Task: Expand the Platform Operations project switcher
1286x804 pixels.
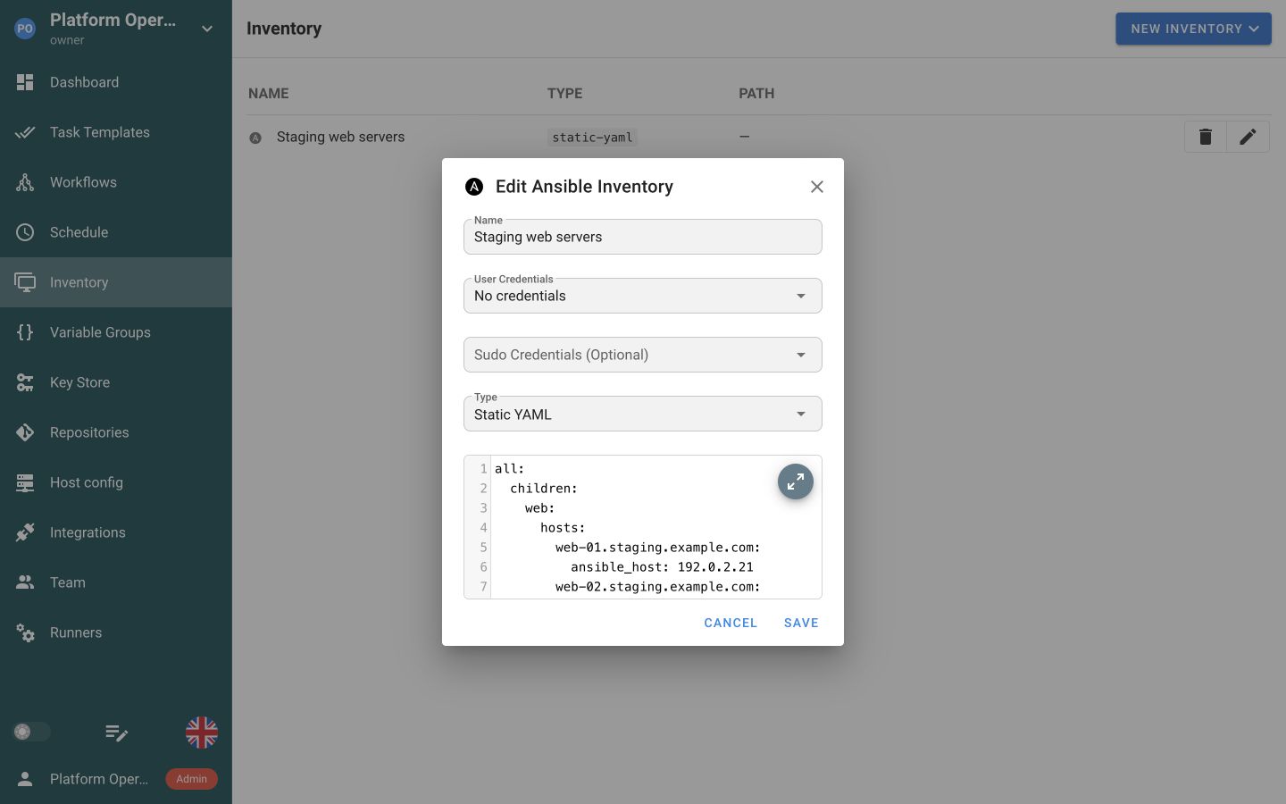Action: coord(116,29)
